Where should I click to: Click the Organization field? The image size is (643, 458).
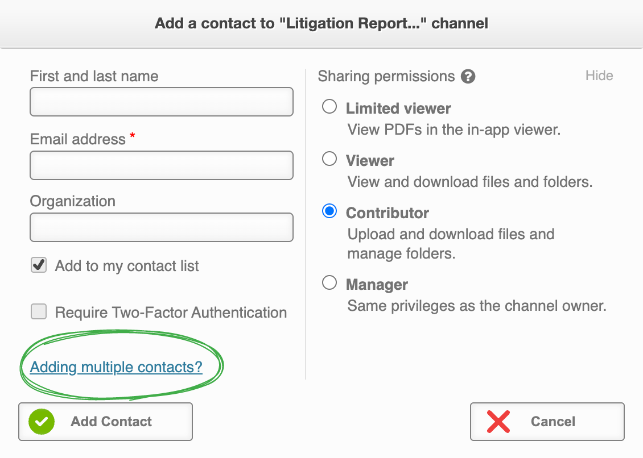coord(161,227)
